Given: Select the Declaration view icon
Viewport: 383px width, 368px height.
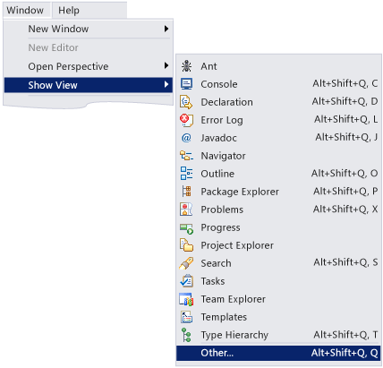Looking at the screenshot, I should [186, 102].
